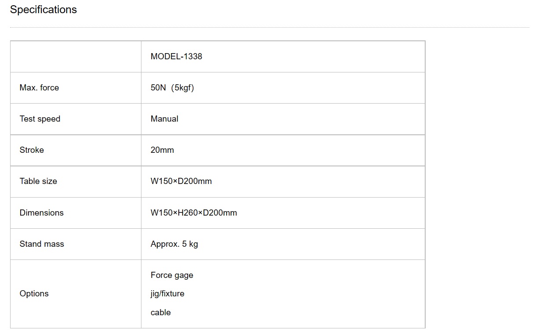Click the Max. force row label
Screen dimensions: 546x335
pos(39,87)
